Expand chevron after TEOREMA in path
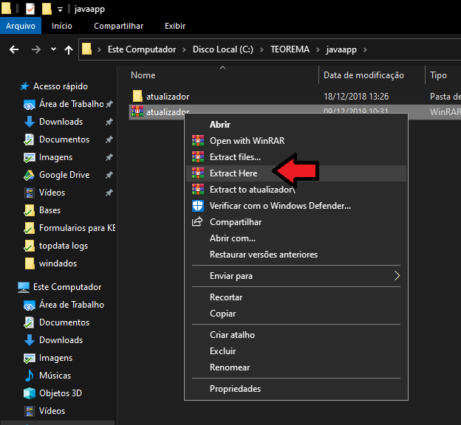461x425 pixels. tap(318, 49)
